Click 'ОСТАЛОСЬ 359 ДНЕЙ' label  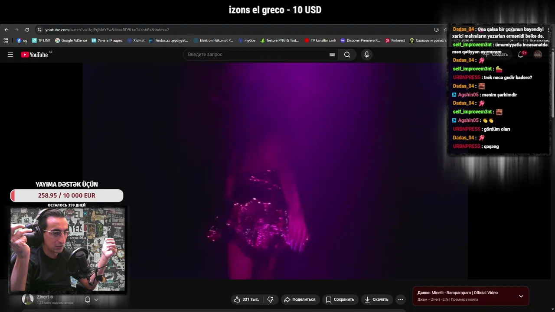[x=67, y=205]
